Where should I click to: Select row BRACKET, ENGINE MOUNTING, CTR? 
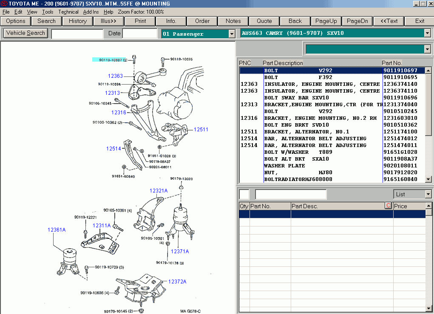332,104
